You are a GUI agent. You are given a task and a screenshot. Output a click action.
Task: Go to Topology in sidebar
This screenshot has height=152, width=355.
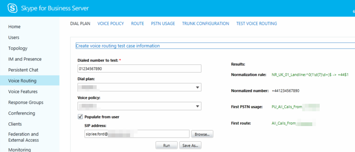pyautogui.click(x=18, y=48)
